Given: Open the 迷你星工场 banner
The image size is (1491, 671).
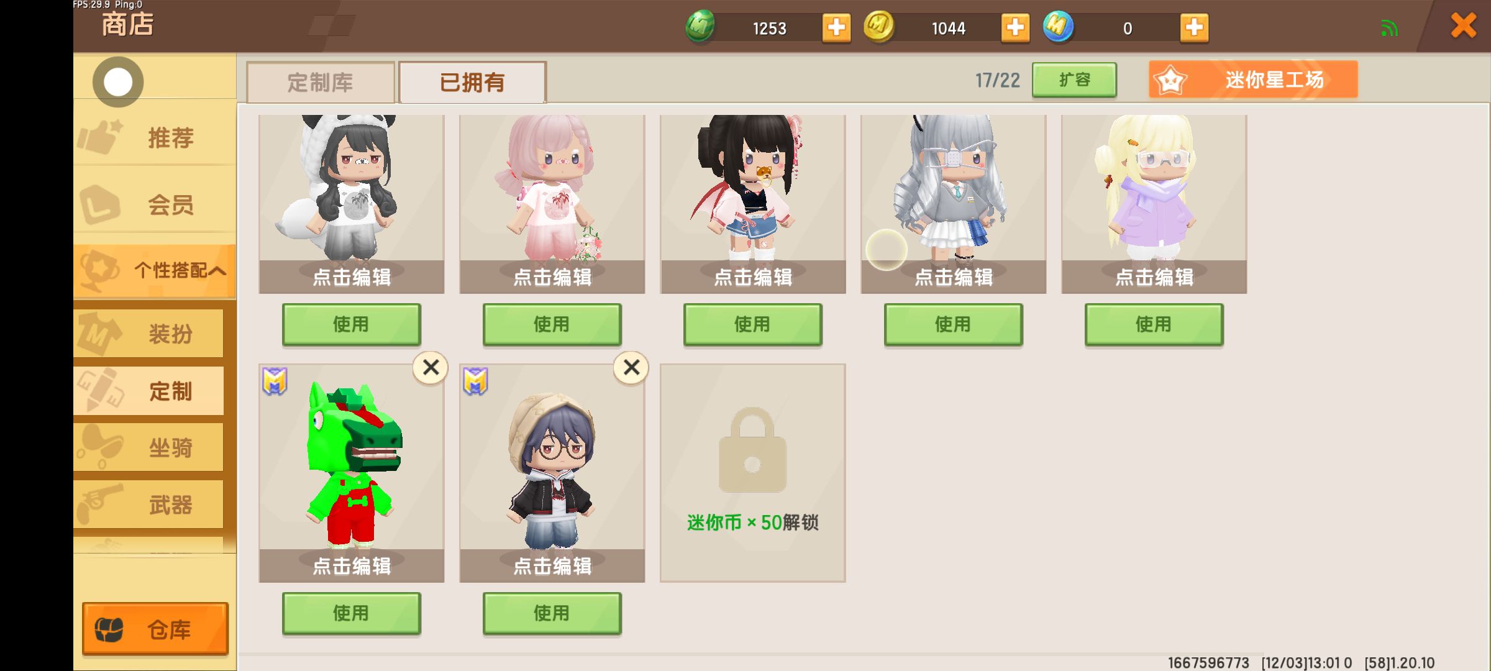Looking at the screenshot, I should tap(1253, 80).
